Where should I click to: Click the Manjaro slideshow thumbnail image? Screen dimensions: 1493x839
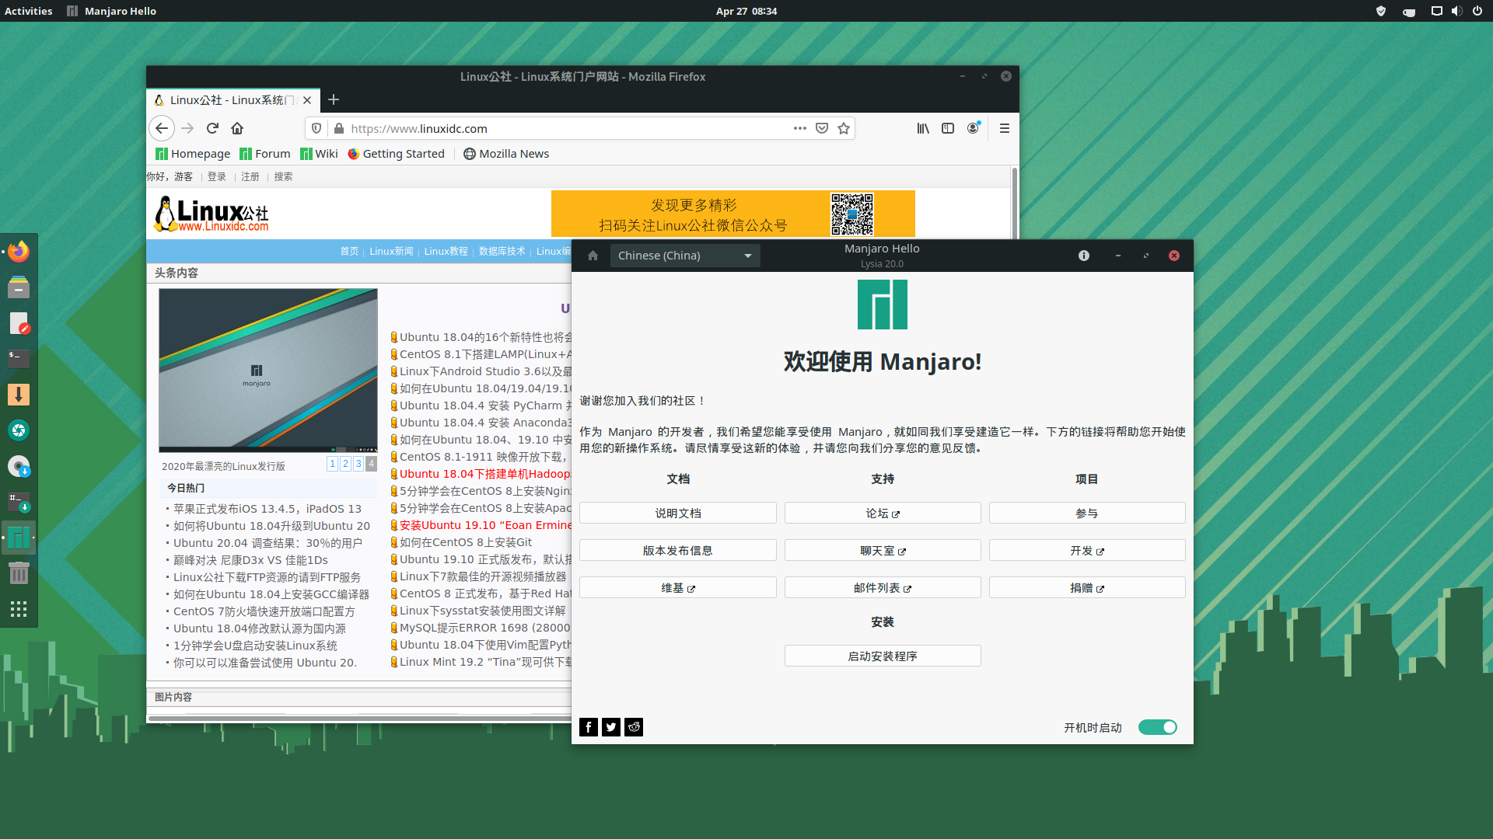click(268, 370)
